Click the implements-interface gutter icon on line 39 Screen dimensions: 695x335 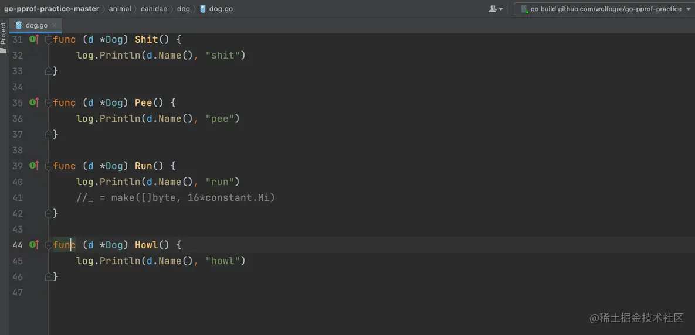tap(33, 166)
